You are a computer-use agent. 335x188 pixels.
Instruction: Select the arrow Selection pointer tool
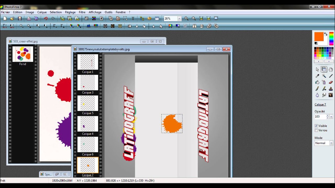[317, 69]
